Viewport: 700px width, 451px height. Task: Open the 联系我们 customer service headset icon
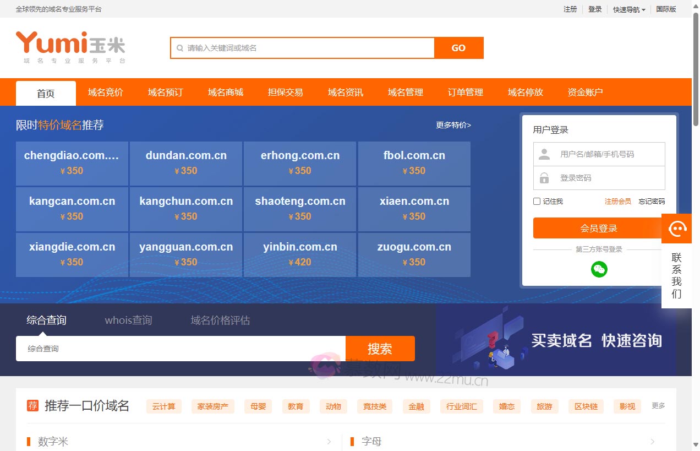click(x=676, y=228)
